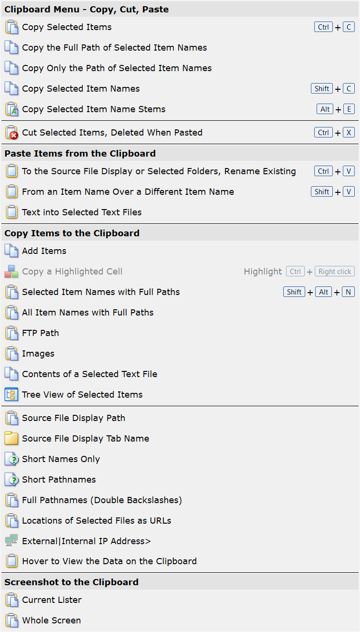This screenshot has width=360, height=632.
Task: Click the Short Pathnames icon
Action: point(11,480)
